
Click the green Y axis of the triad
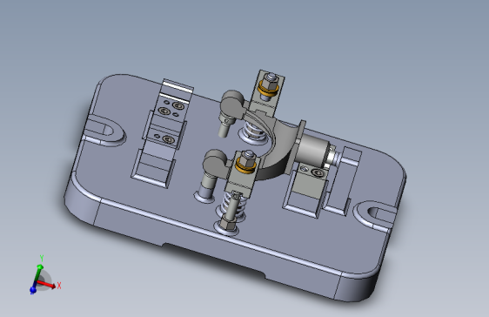click(38, 272)
